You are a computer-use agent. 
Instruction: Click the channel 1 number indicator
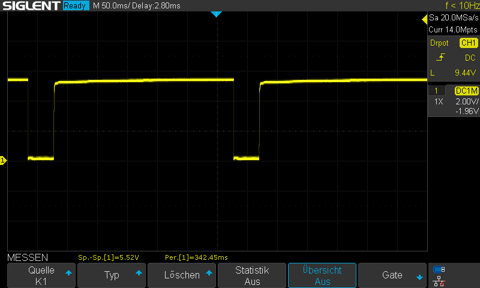pos(436,91)
